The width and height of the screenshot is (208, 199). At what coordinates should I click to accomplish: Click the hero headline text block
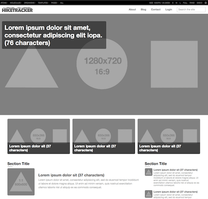[54, 35]
